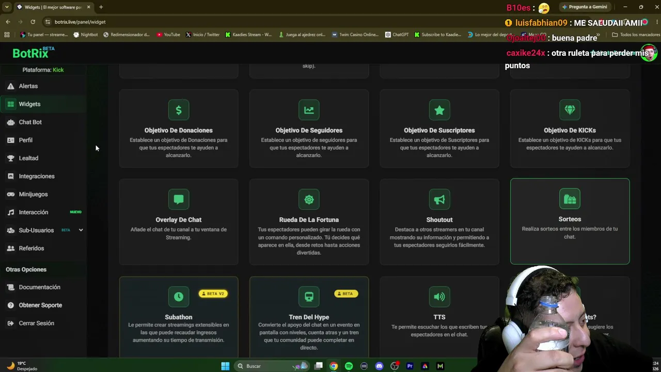The width and height of the screenshot is (661, 372).
Task: Reload the page with the refresh button
Action: point(33,22)
